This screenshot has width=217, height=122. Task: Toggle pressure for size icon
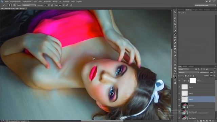(71, 5)
